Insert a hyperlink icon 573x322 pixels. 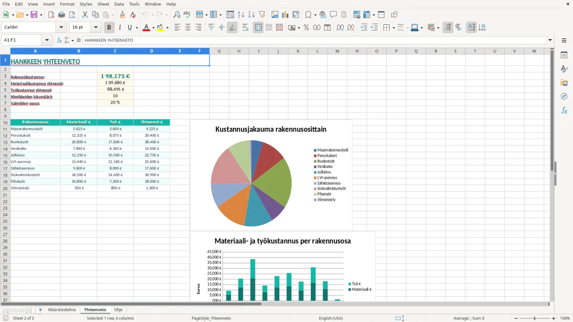pyautogui.click(x=323, y=15)
